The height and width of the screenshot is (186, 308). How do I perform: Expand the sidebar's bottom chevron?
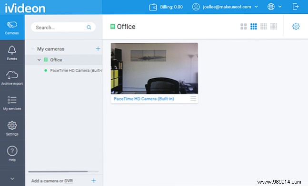pos(12,178)
